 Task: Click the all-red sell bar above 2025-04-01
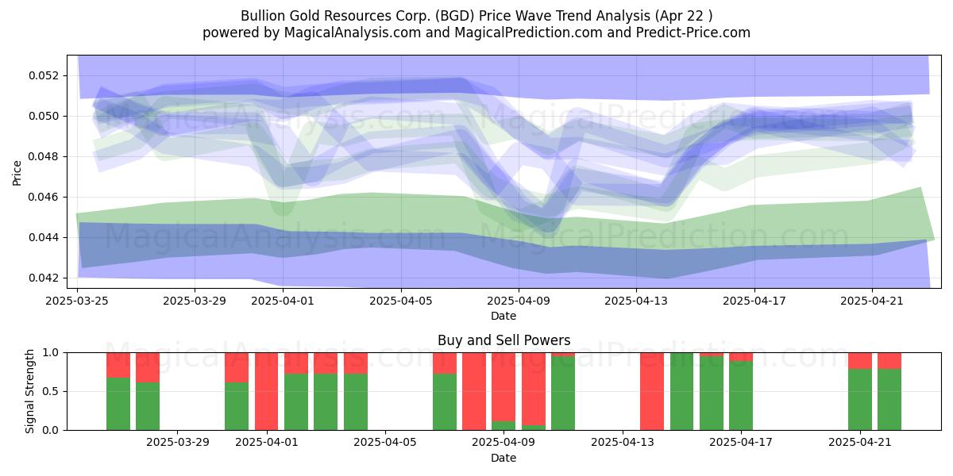pyautogui.click(x=267, y=391)
